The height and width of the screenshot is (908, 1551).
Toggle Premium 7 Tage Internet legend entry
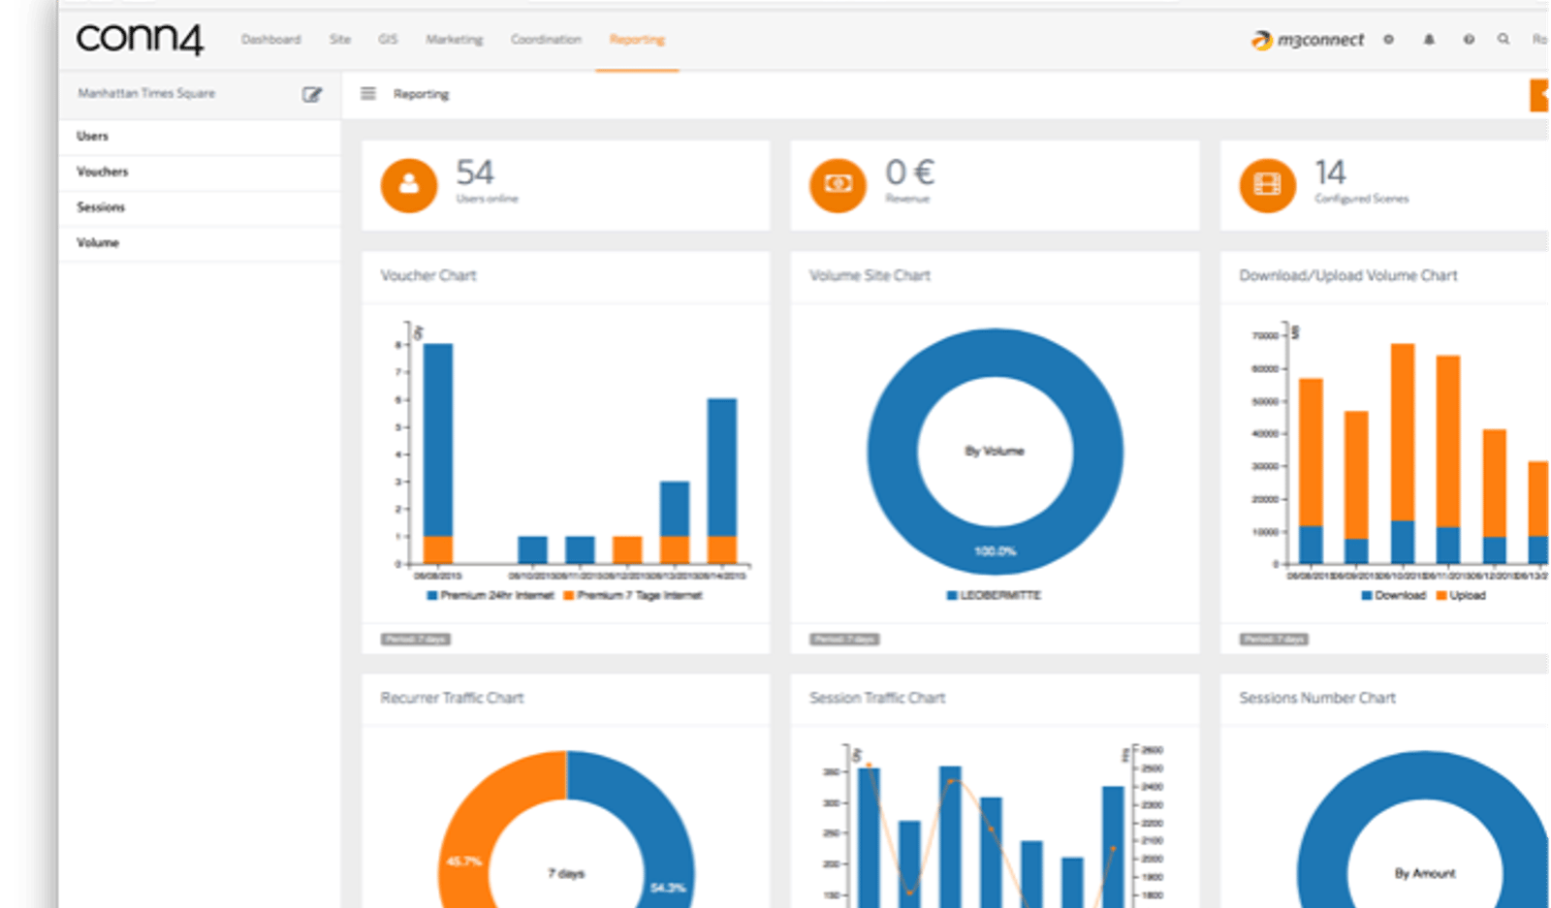(x=633, y=596)
